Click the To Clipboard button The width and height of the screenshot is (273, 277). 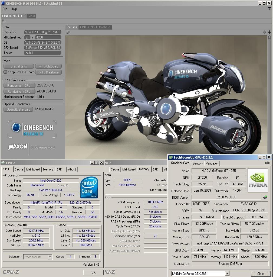pos(48,66)
